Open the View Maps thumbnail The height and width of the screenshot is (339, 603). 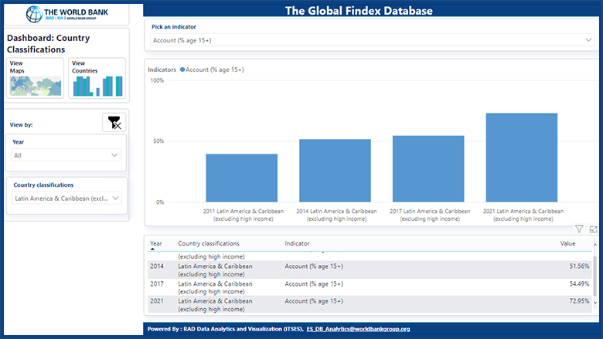pyautogui.click(x=35, y=78)
